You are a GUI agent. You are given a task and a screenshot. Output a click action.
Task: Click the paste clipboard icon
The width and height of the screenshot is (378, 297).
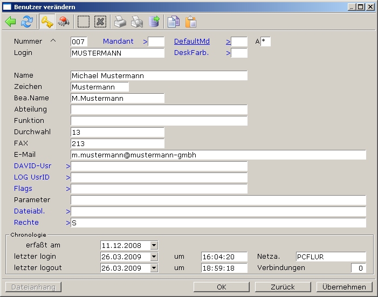click(190, 22)
